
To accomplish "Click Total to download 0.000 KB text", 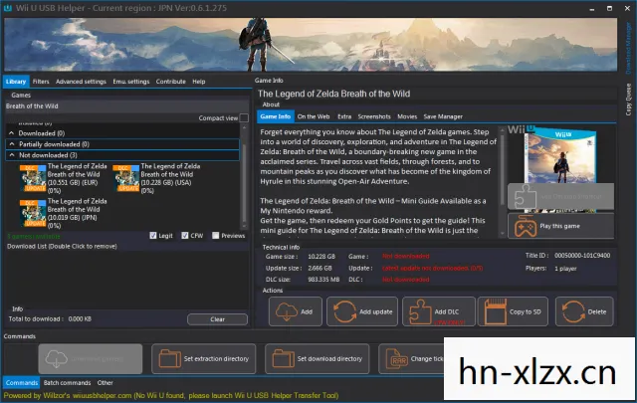I will 50,318.
